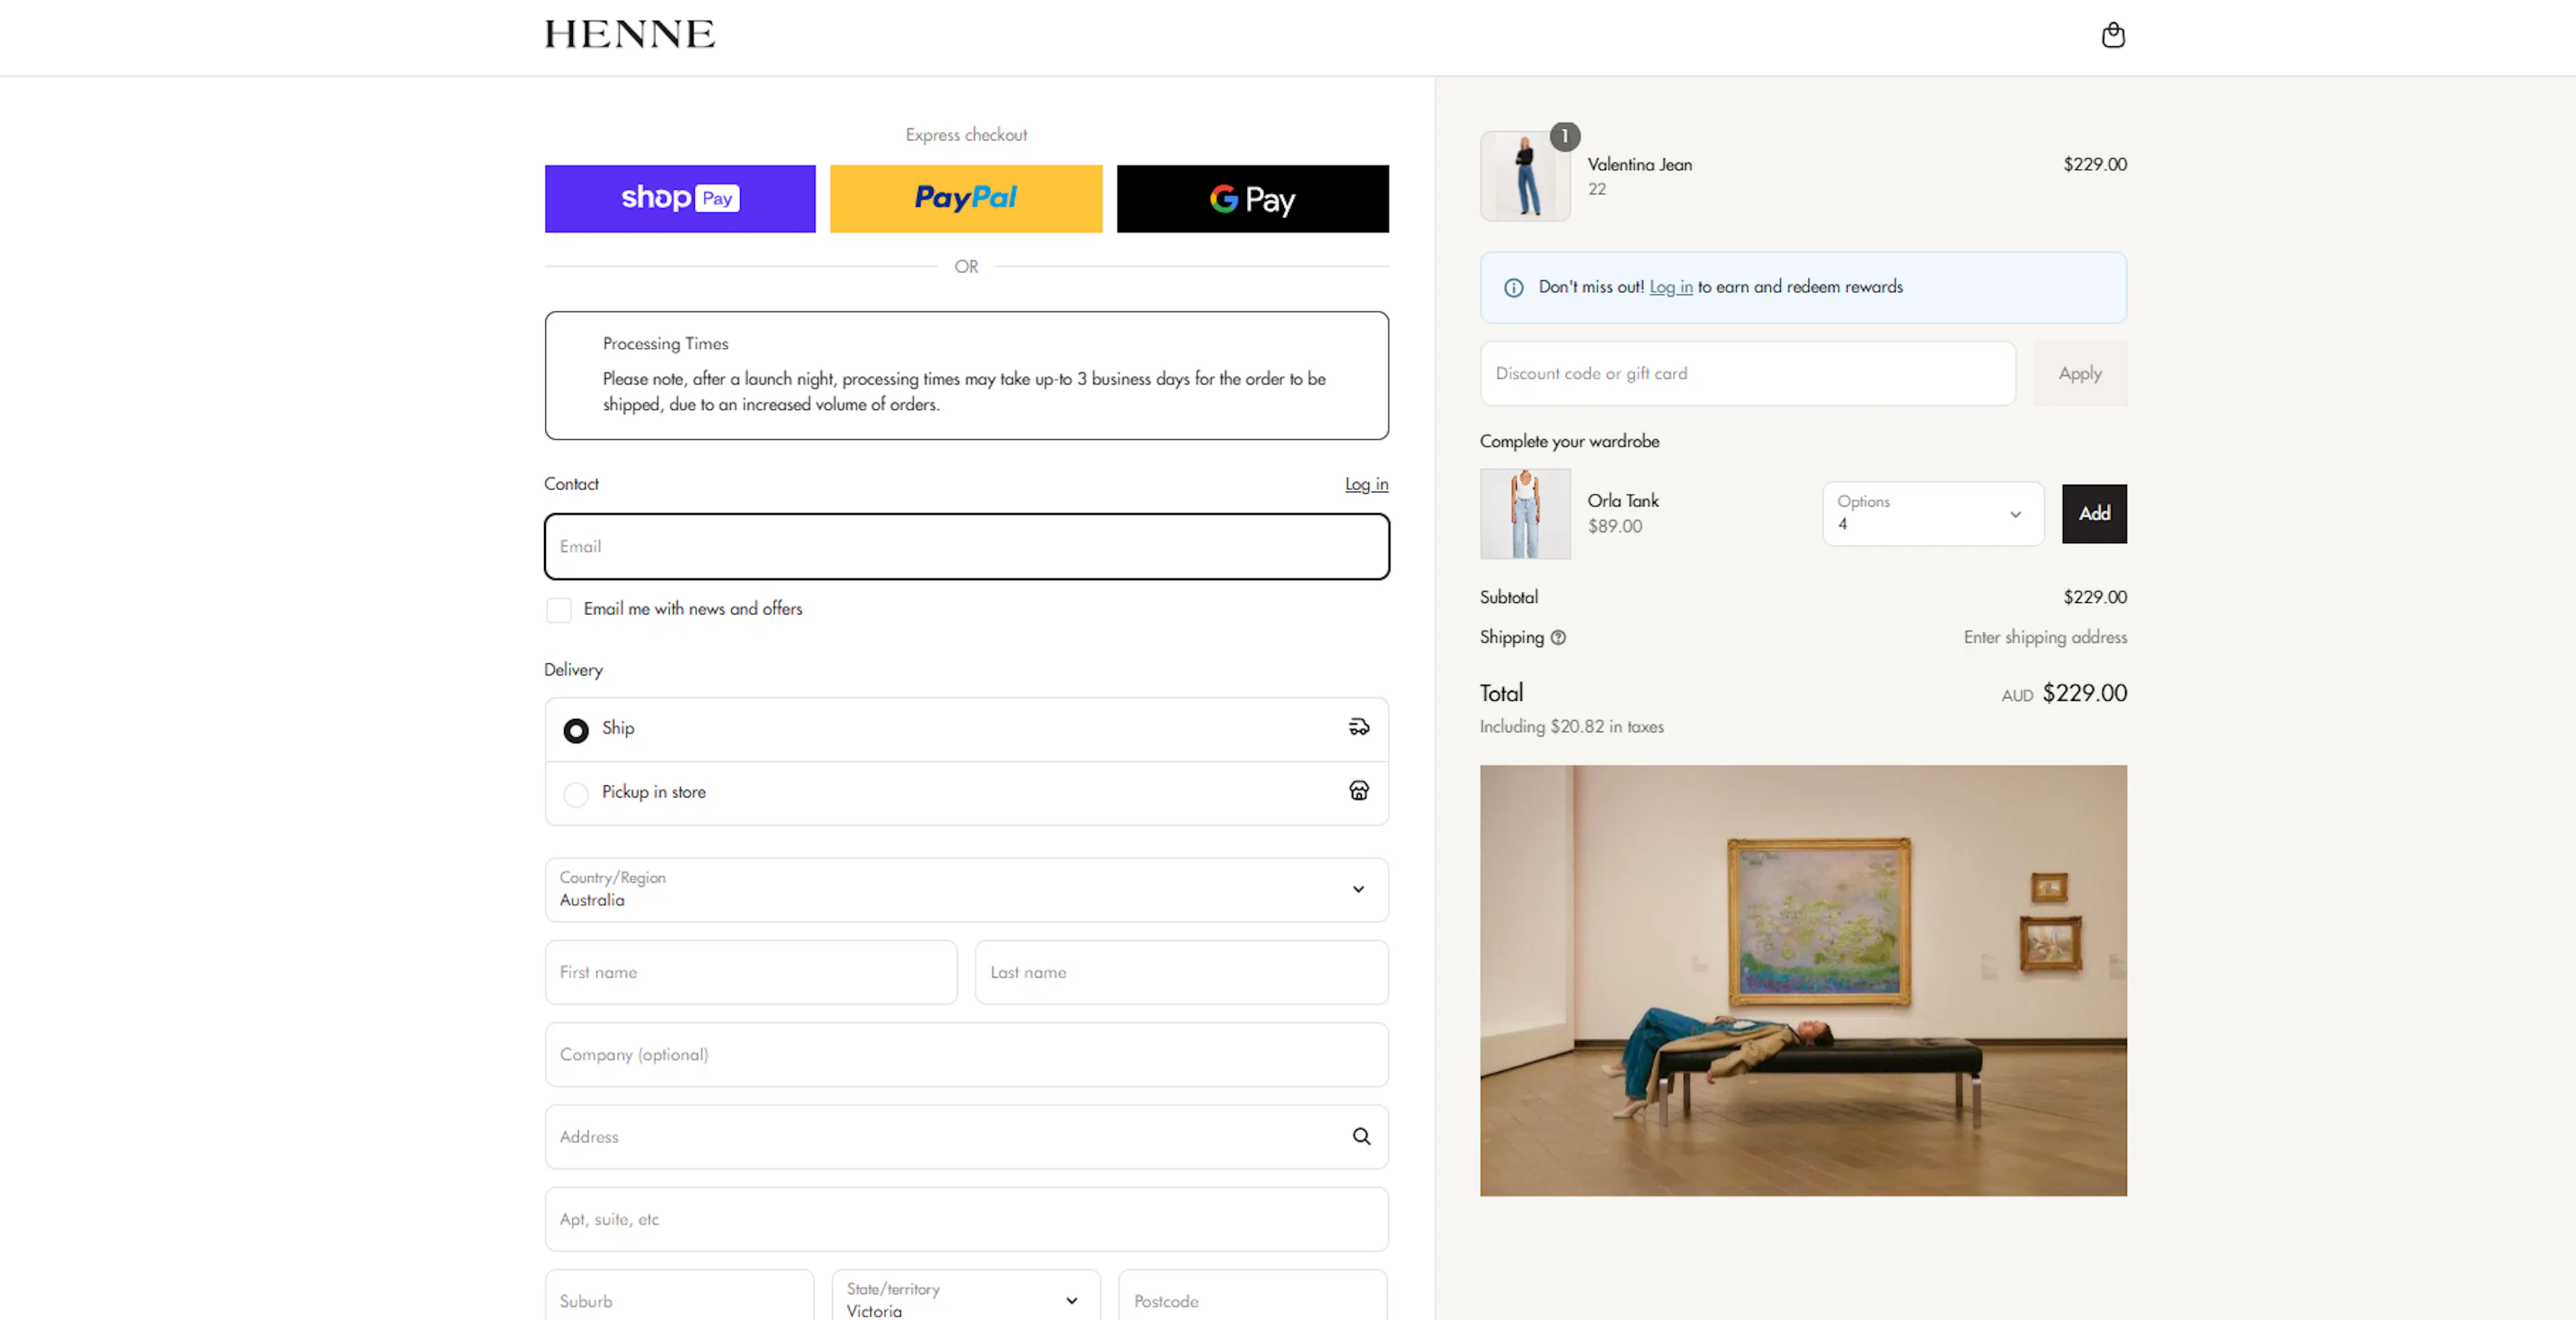Screen dimensions: 2576x1320
Task: Click the Orla Tank $89.00 price
Action: pyautogui.click(x=1614, y=526)
